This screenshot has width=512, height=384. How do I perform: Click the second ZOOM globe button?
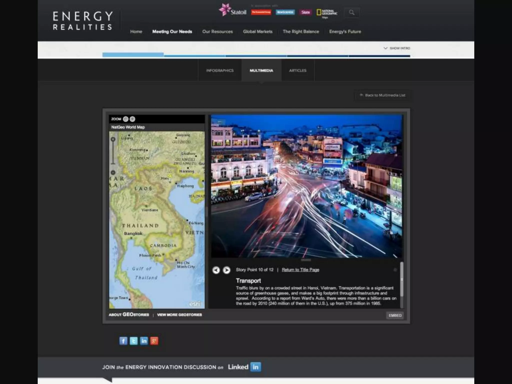pos(132,119)
